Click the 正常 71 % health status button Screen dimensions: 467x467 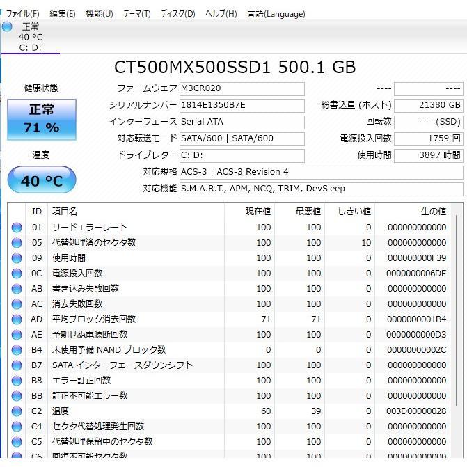pos(42,120)
